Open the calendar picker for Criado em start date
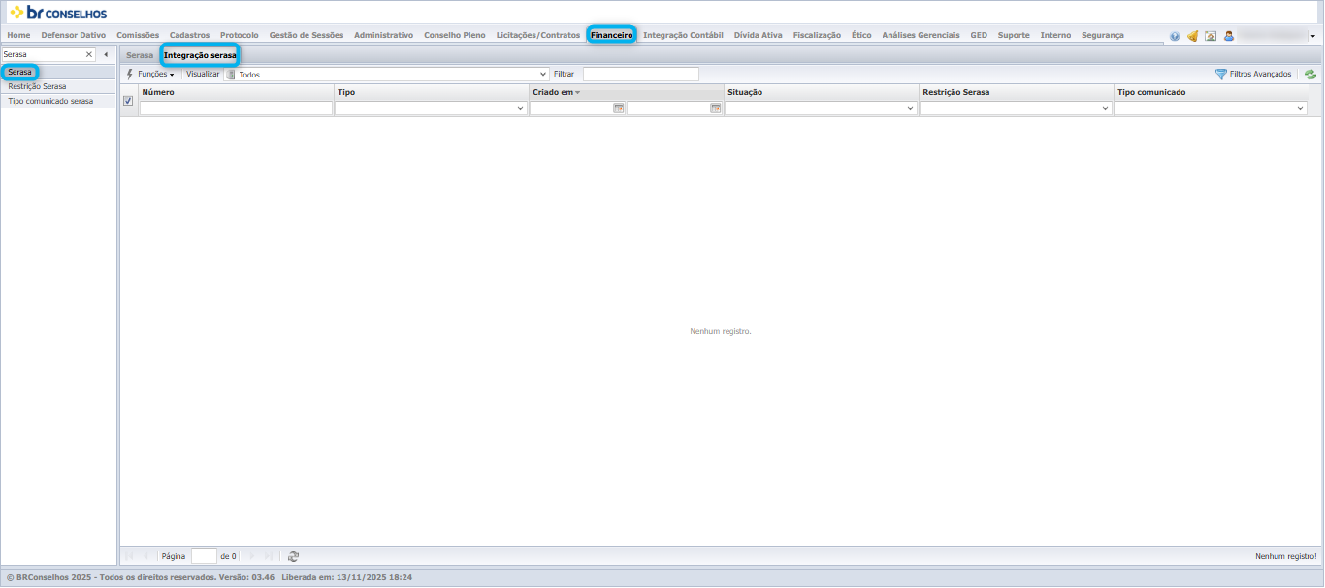This screenshot has width=1325, height=588. tap(618, 108)
